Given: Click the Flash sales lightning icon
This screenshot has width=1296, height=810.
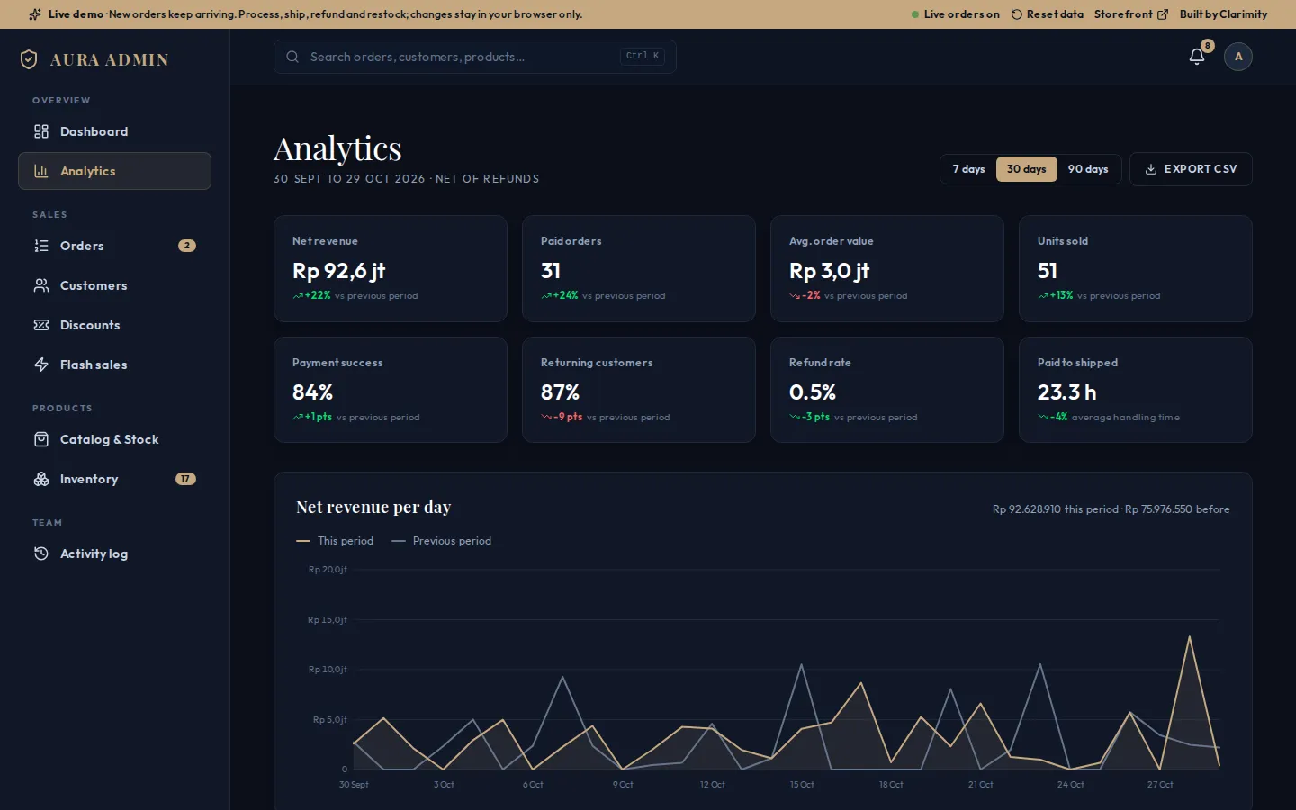Looking at the screenshot, I should [x=41, y=364].
